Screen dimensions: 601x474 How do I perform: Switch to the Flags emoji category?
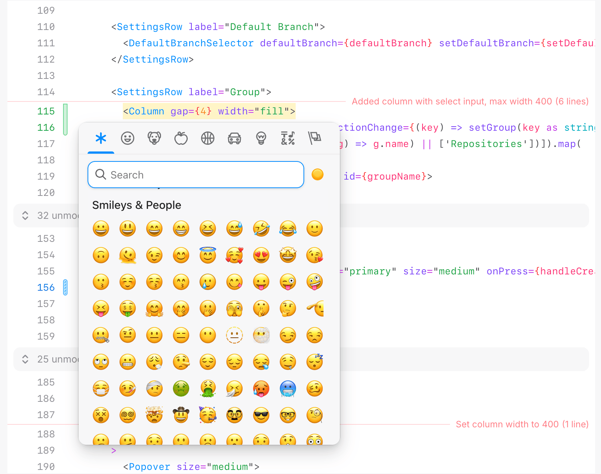[x=315, y=138]
